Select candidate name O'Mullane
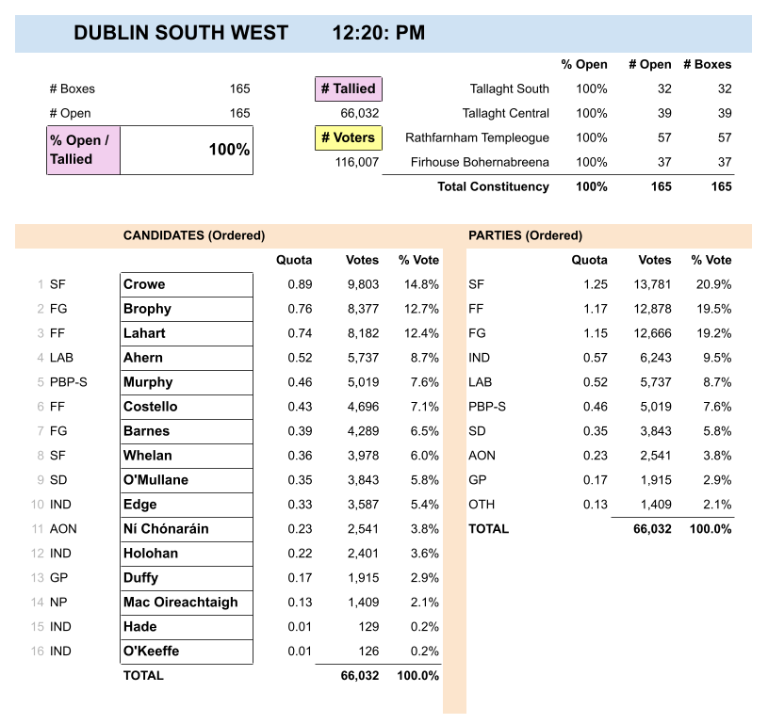 point(155,480)
